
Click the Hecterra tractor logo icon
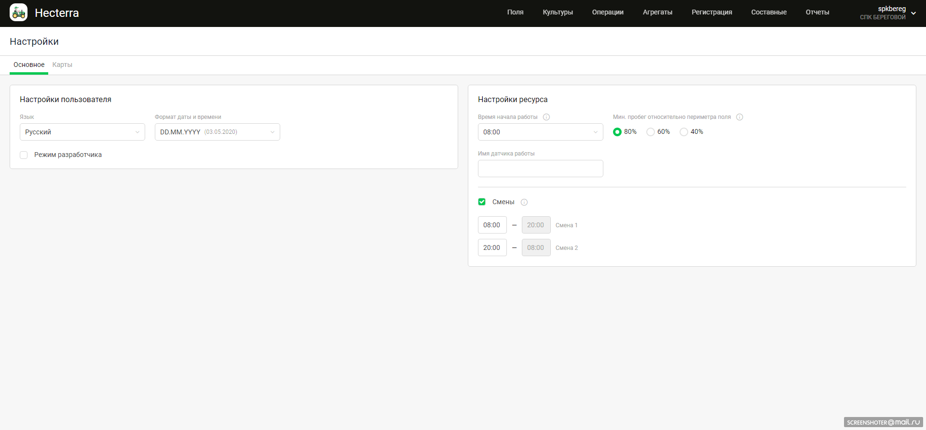pos(19,13)
